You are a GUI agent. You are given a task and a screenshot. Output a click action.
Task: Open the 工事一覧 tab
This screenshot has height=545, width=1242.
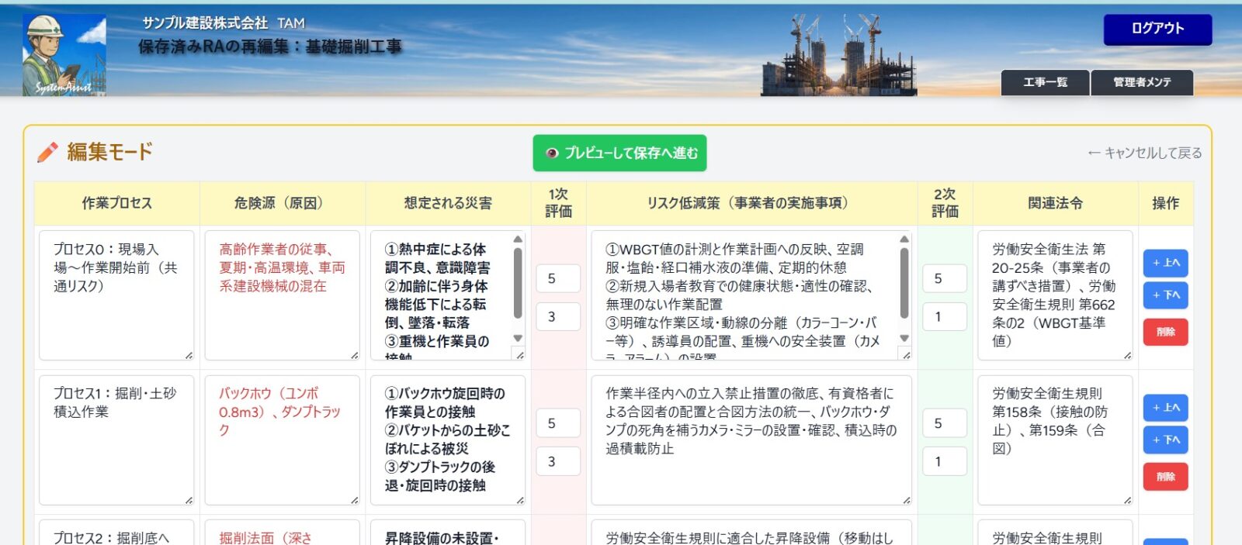click(x=1045, y=82)
